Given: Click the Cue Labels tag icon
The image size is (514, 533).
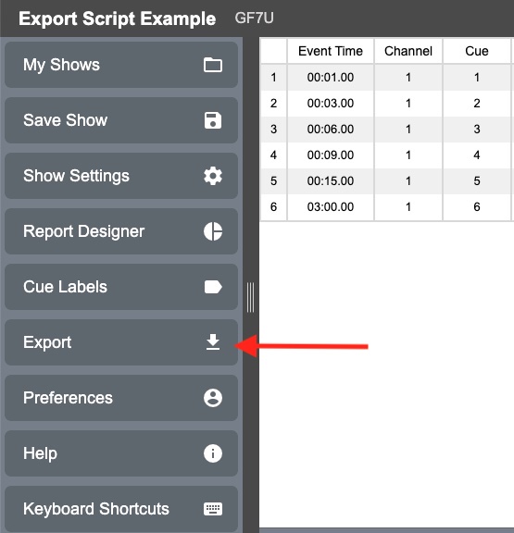Looking at the screenshot, I should point(213,287).
